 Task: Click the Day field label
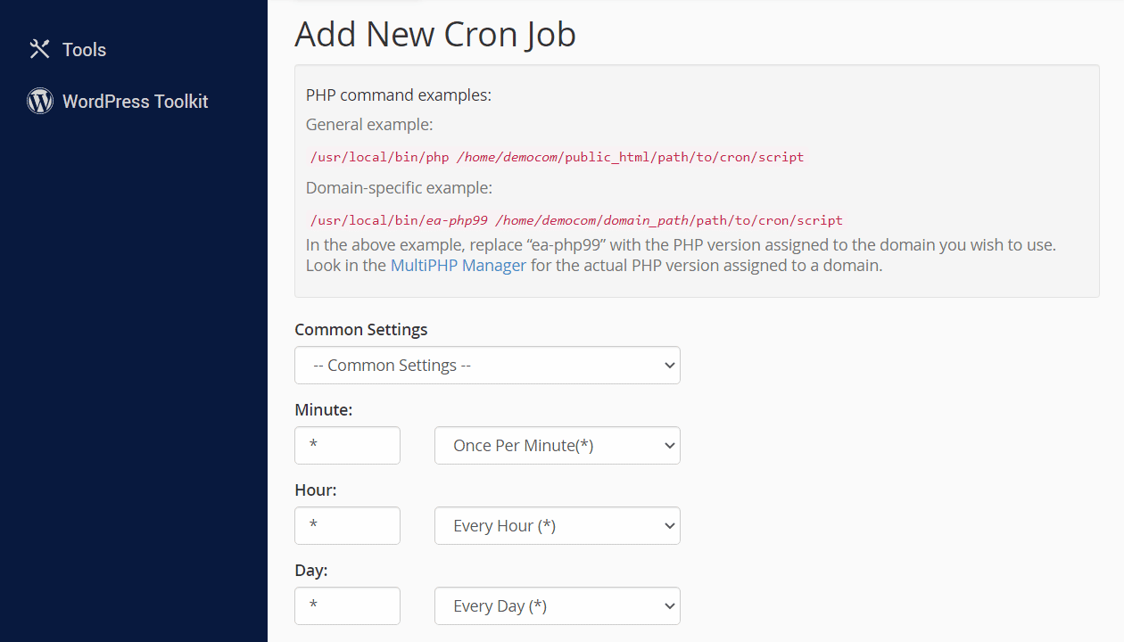[310, 571]
